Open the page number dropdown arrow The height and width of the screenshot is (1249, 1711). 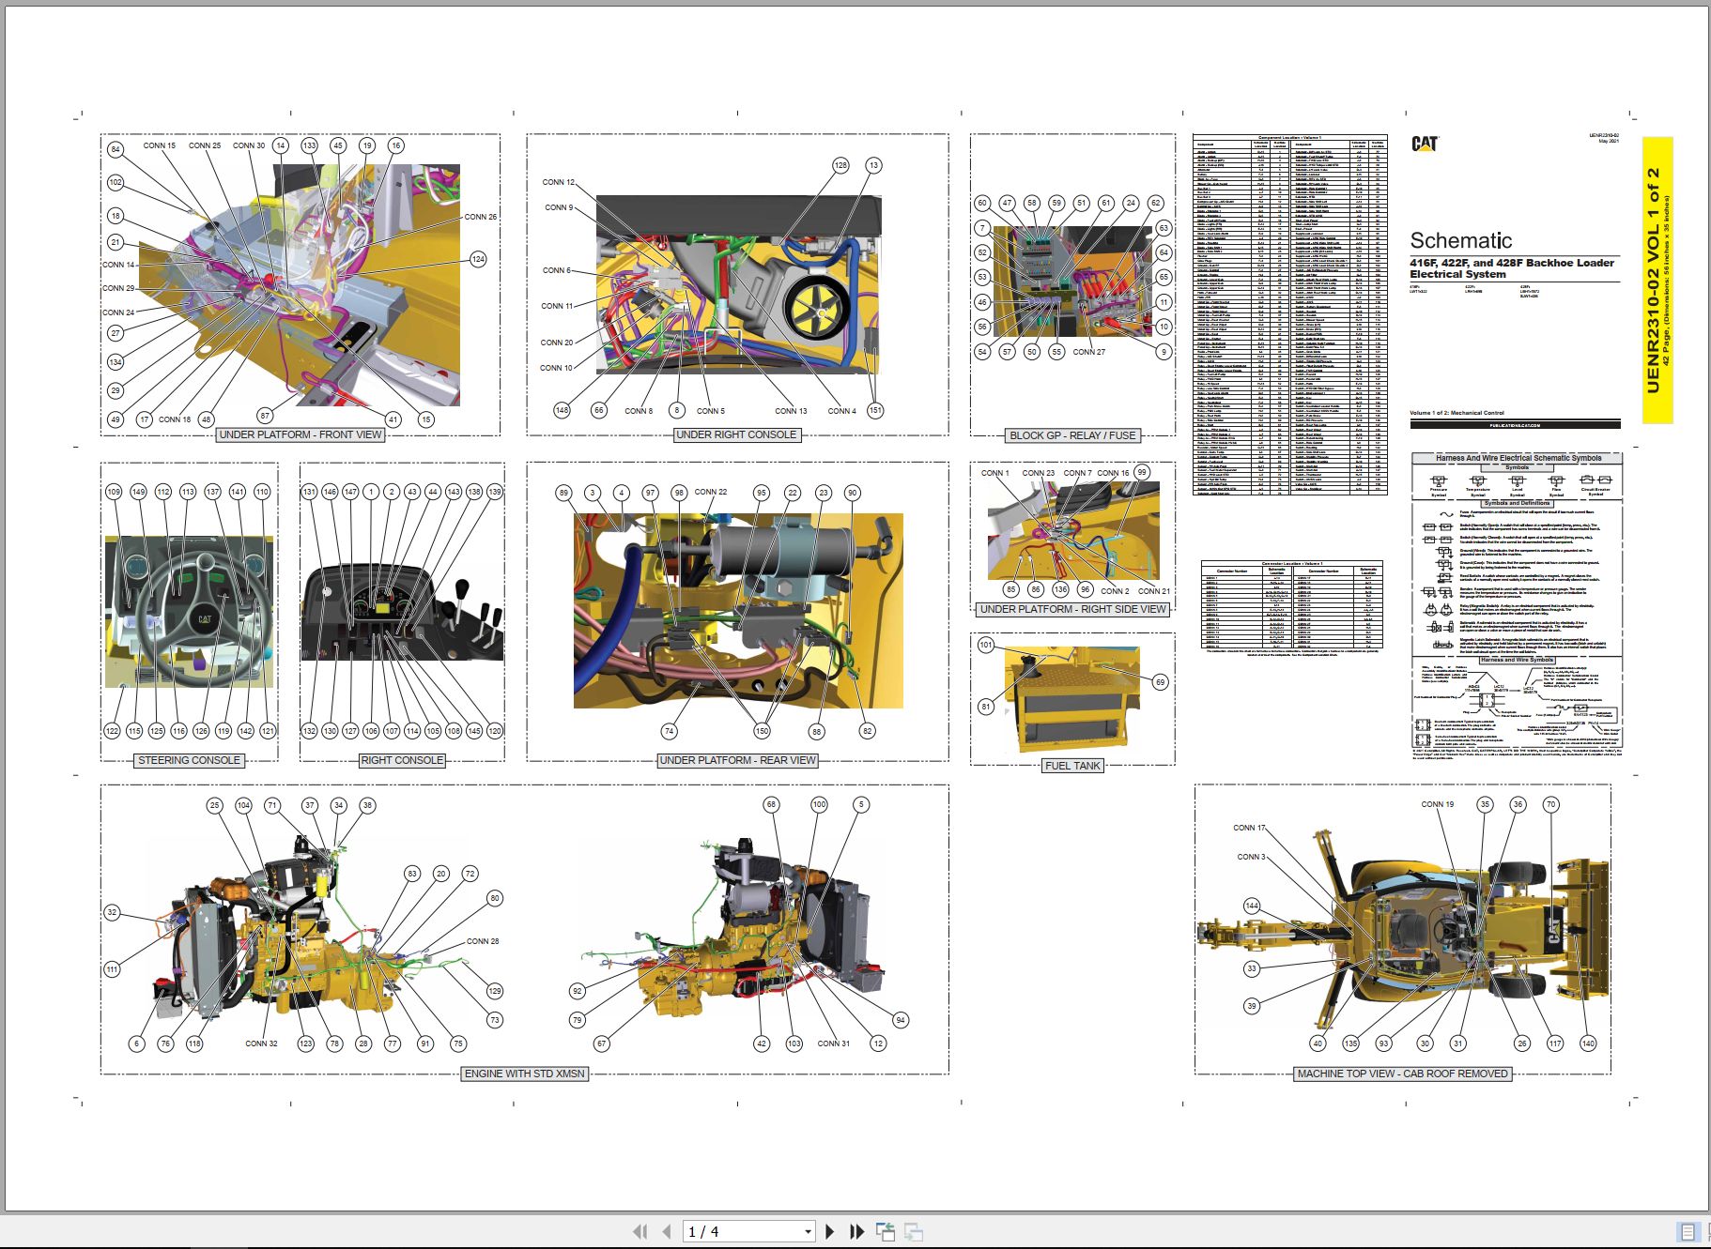(x=808, y=1232)
